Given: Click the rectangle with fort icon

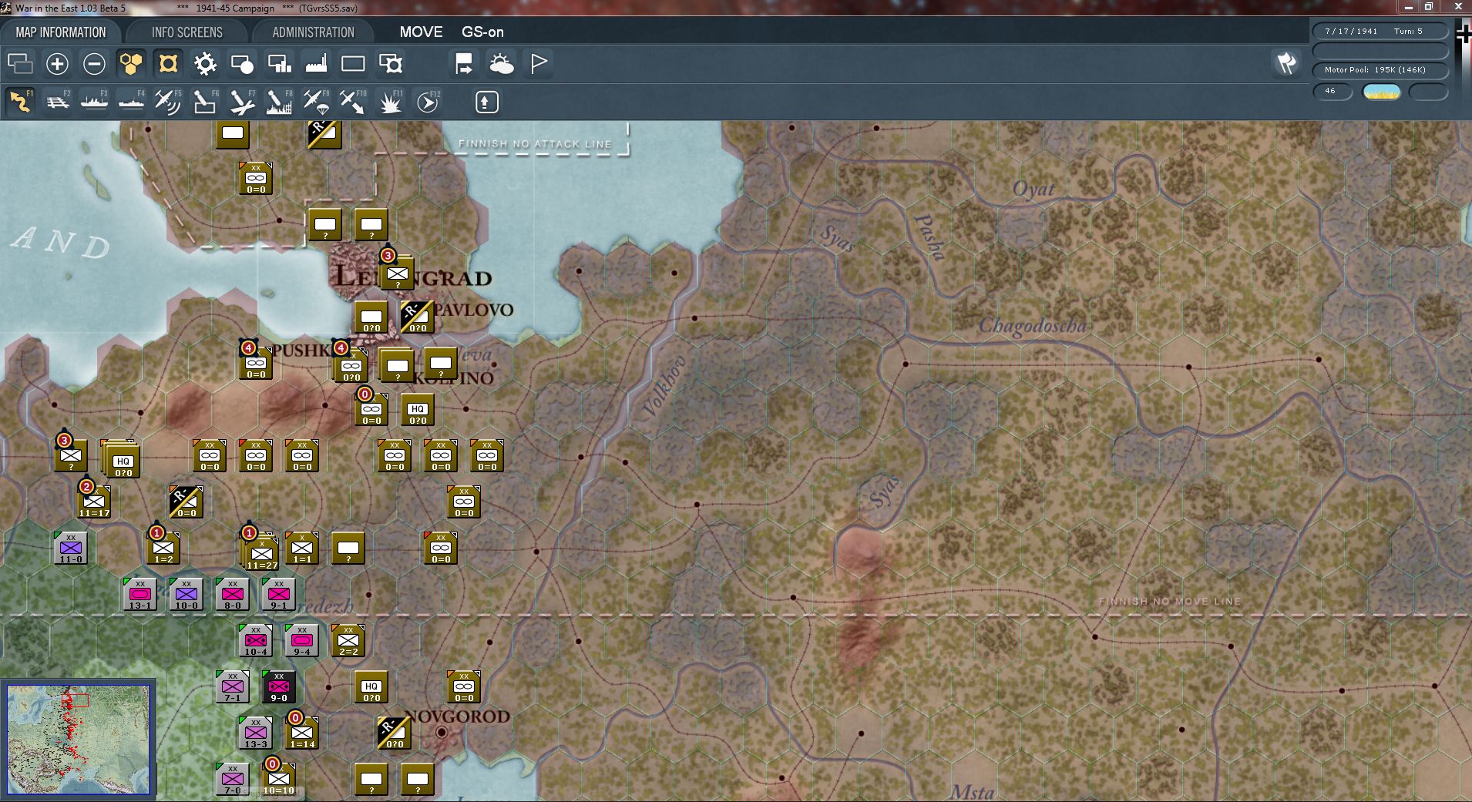Looking at the screenshot, I should pos(391,63).
